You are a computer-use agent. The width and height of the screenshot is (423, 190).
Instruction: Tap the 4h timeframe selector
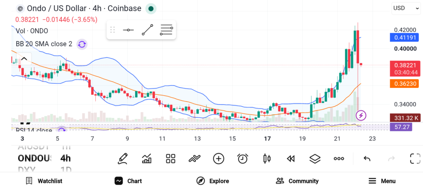(66, 158)
